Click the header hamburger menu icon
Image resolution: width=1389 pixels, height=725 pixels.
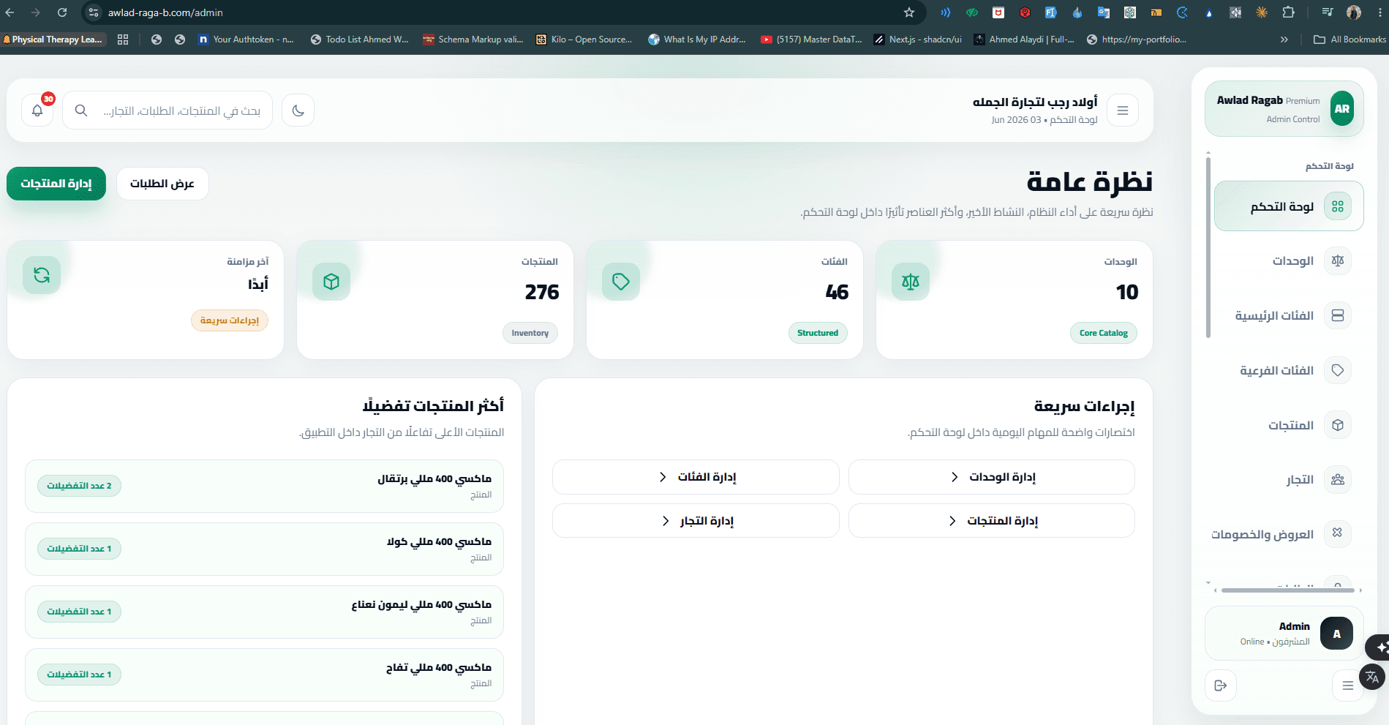(x=1123, y=110)
